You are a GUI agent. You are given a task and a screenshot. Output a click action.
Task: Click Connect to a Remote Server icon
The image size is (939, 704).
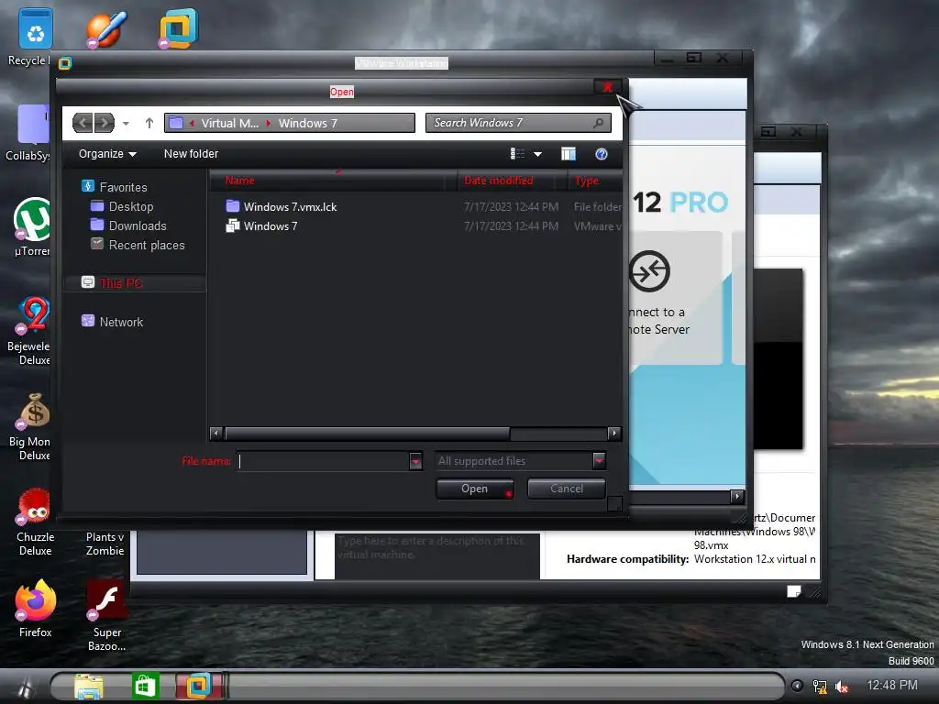(x=649, y=271)
